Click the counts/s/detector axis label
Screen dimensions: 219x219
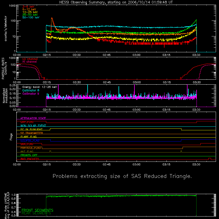(x=6, y=28)
